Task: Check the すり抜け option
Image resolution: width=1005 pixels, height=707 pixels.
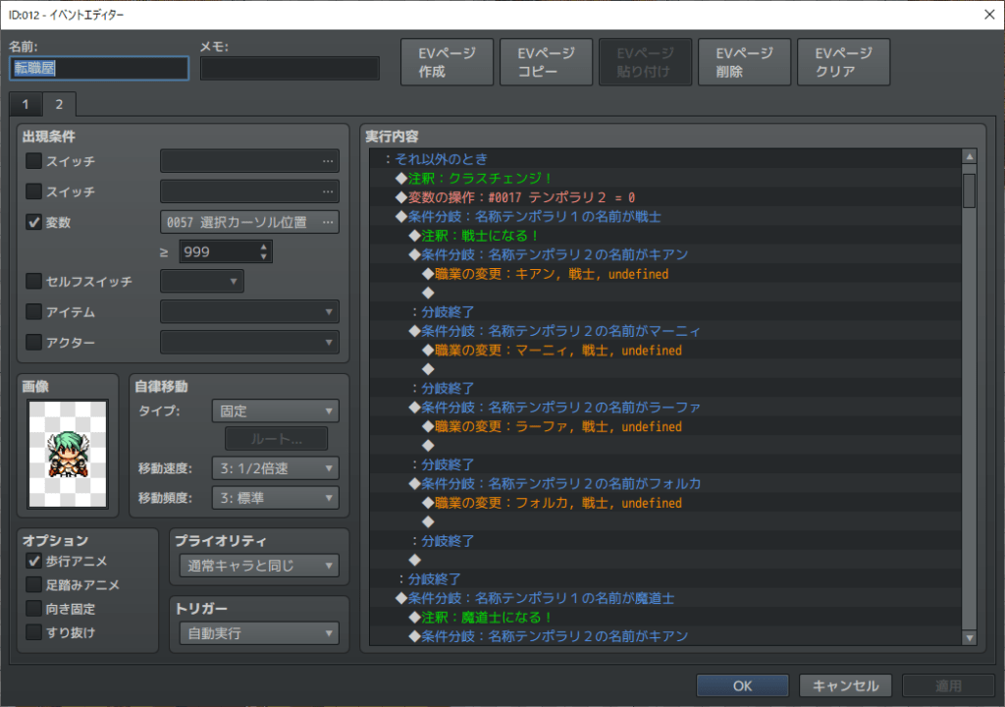Action: coord(33,632)
